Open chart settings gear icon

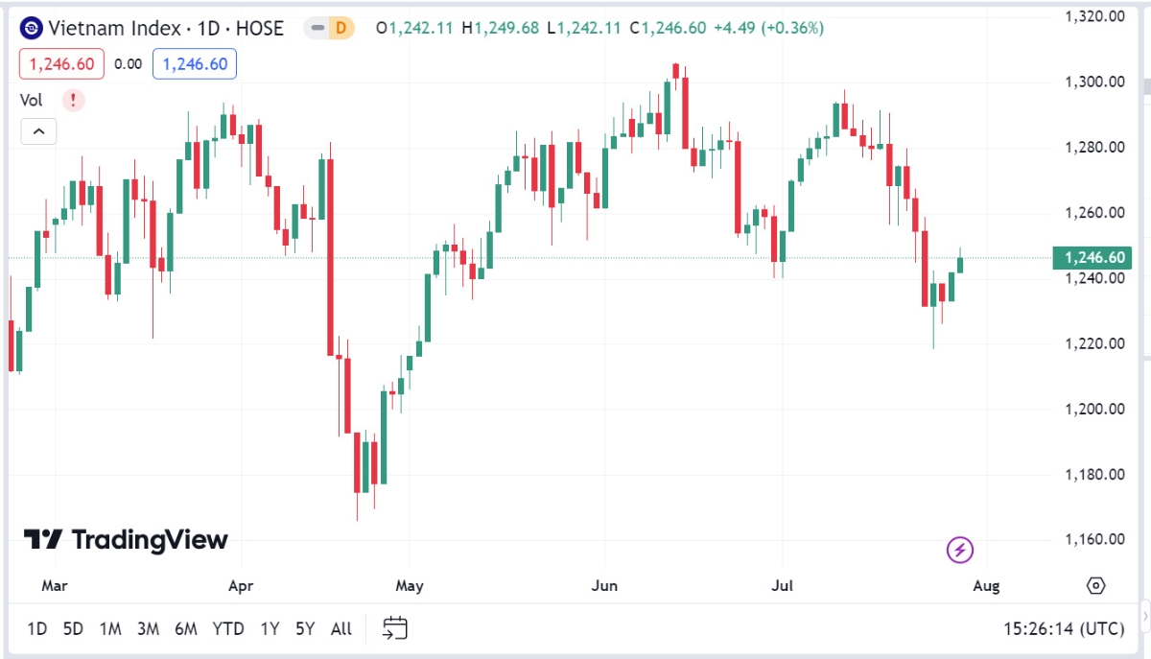coord(1096,585)
